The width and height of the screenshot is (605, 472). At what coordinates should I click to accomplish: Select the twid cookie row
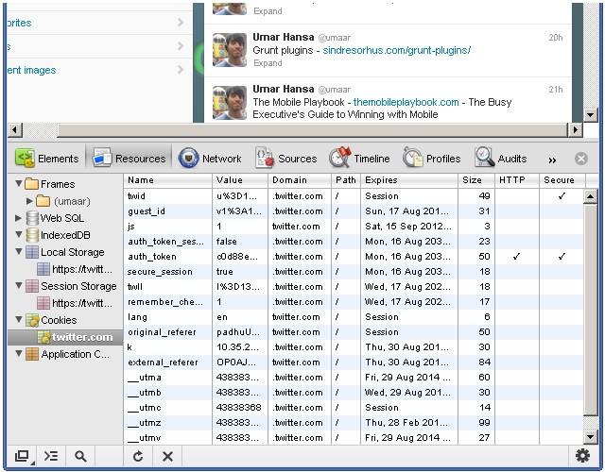click(354, 195)
